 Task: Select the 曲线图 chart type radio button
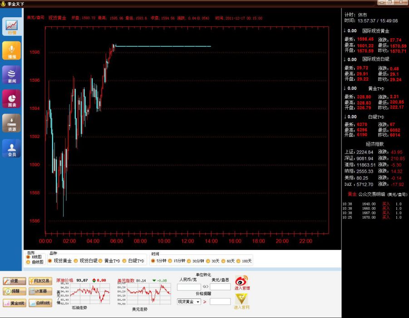28,262
